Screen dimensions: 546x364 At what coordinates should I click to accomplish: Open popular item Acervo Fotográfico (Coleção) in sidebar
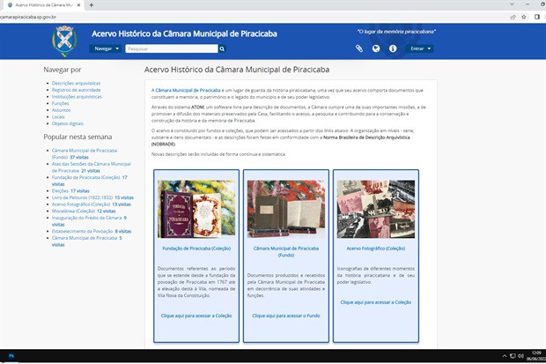click(x=81, y=204)
